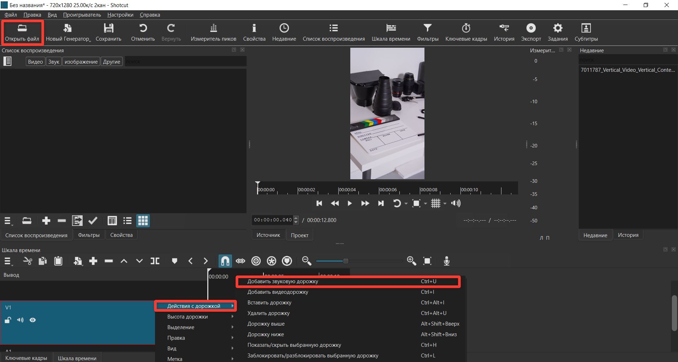678x362 pixels.
Task: Click the split at playhead icon
Action: [155, 261]
